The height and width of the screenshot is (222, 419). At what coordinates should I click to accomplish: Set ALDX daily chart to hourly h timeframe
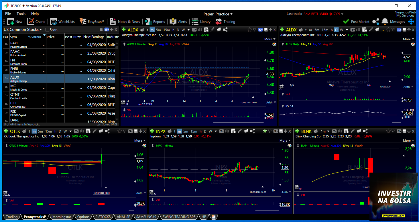(x=332, y=30)
